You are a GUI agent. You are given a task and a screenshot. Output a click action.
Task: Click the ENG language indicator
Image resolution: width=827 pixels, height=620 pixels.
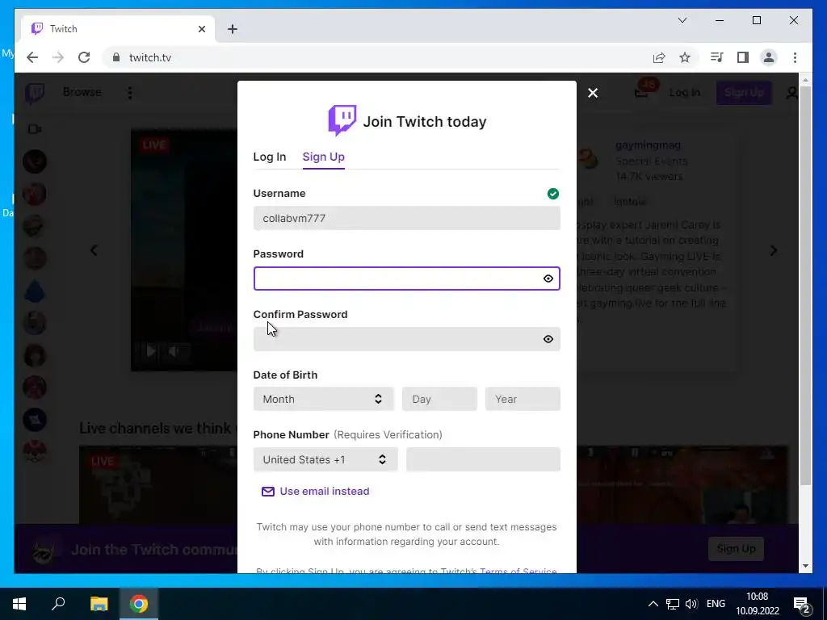(716, 604)
